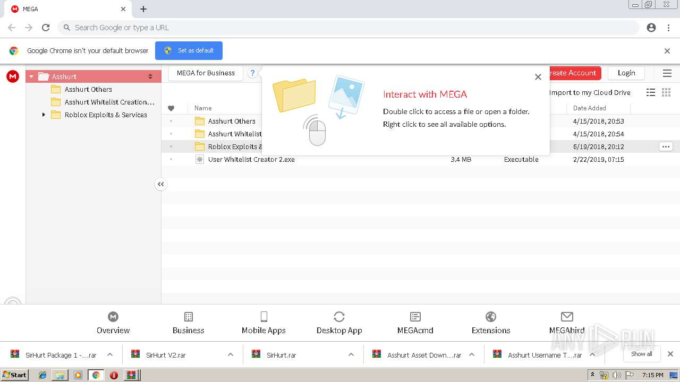Select Asshurt Others in tree
Image resolution: width=680 pixels, height=382 pixels.
point(88,89)
